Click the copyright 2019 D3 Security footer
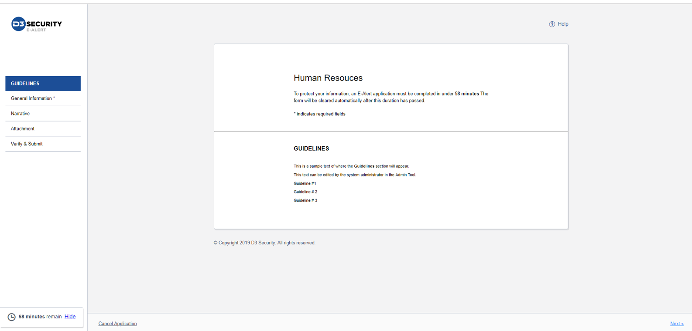Viewport: 692px width, 331px height. (264, 243)
